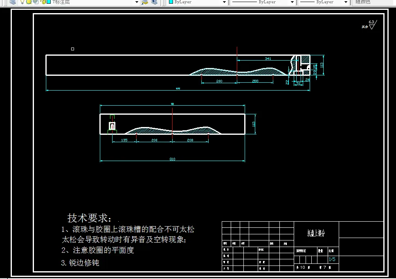Select the 共10张 sheet count cell
Image resolution: width=396 pixels, height=279 pixels.
click(x=303, y=268)
